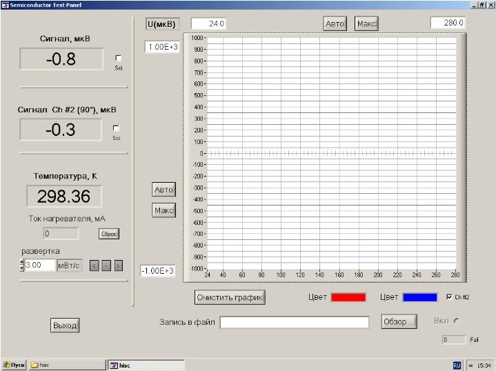This screenshot has width=496, height=371.
Task: Click the middle sweep stop button
Action: [x=106, y=265]
